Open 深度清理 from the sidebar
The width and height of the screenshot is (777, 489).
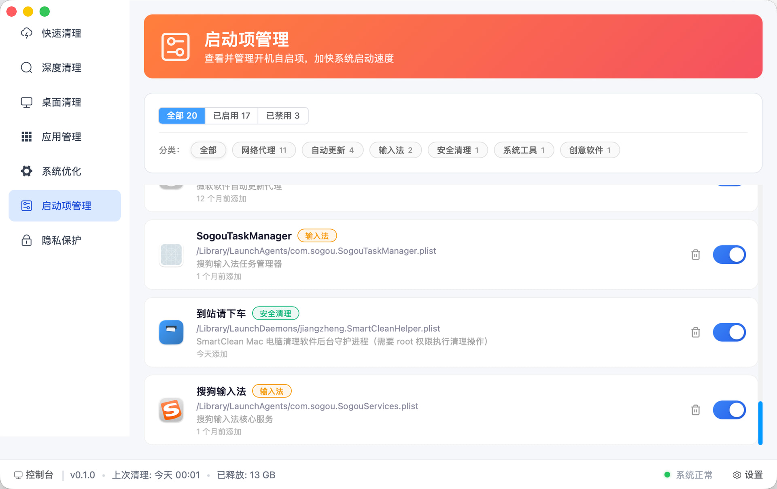click(x=61, y=68)
